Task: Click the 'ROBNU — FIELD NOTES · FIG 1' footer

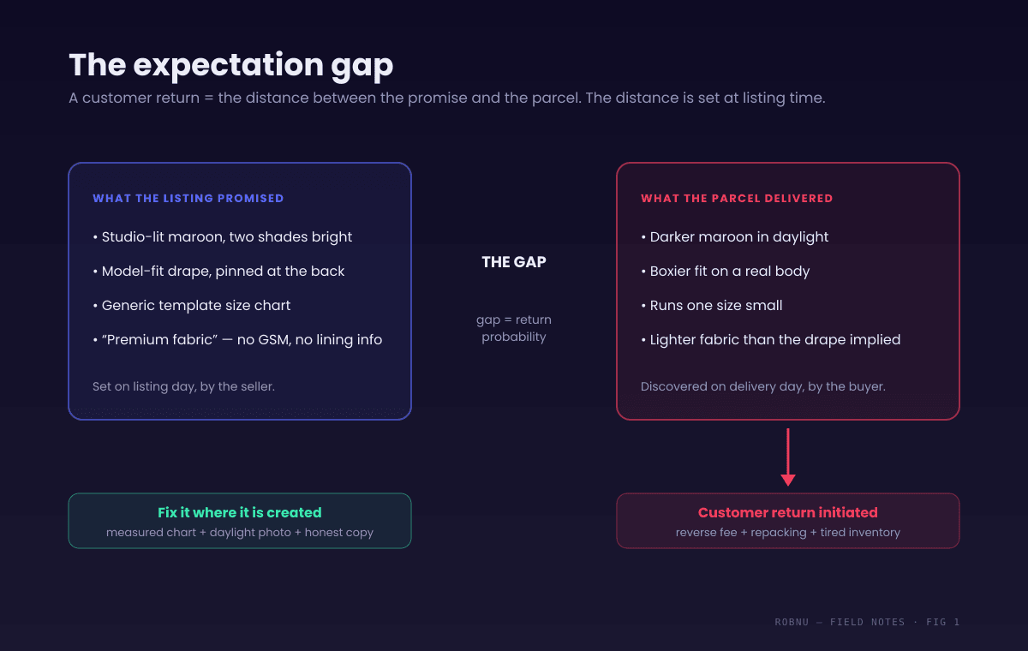Action: (x=867, y=622)
